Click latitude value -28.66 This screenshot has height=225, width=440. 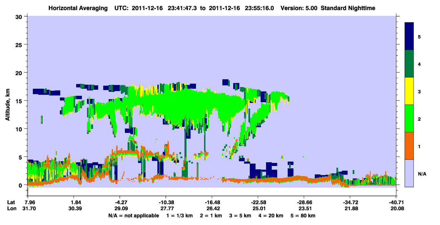coord(304,202)
